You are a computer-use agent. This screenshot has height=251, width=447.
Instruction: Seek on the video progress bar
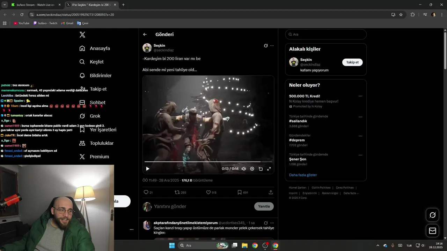[208, 162]
